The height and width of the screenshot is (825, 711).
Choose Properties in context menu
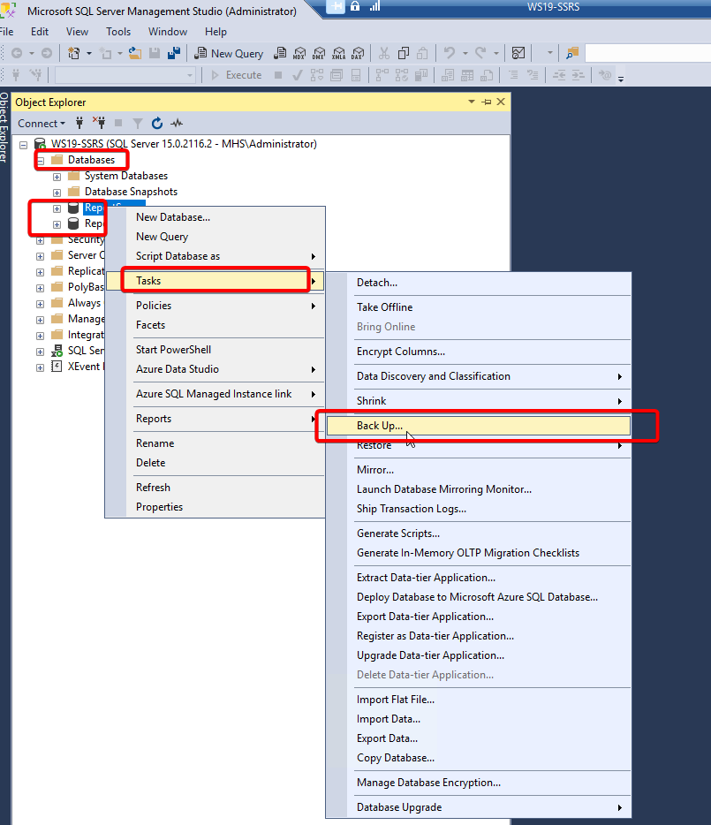[216, 507]
